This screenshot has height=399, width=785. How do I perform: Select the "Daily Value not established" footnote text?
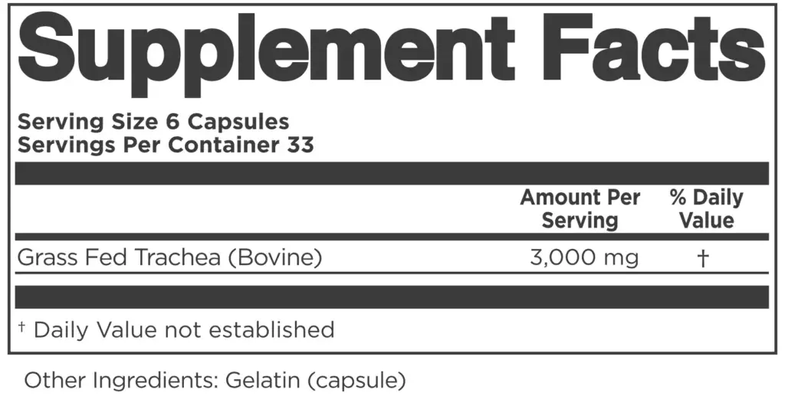[x=184, y=330]
